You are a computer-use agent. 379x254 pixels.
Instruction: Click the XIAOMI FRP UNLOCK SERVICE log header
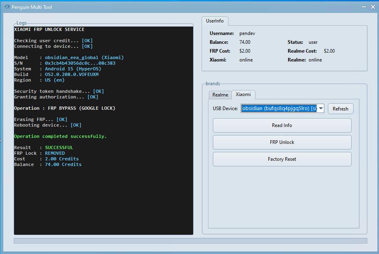[x=49, y=29]
